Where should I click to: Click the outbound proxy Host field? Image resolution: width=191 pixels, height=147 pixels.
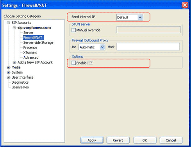pos(148,47)
